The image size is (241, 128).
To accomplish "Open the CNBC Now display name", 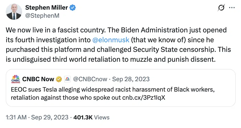I will 38,79.
